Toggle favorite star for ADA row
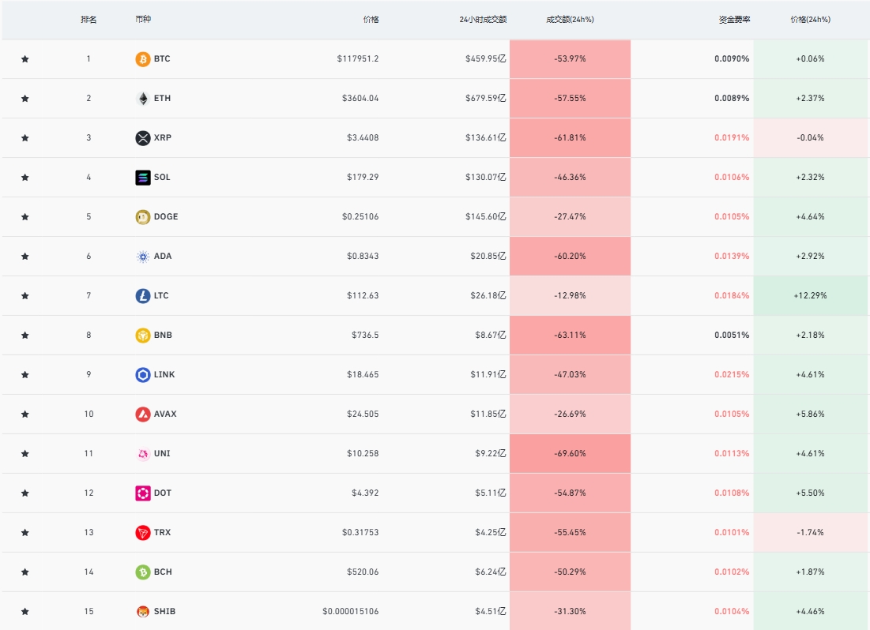870x630 pixels. point(24,257)
